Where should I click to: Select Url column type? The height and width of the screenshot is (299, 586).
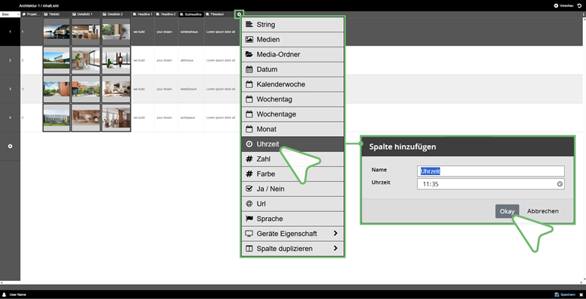[292, 204]
